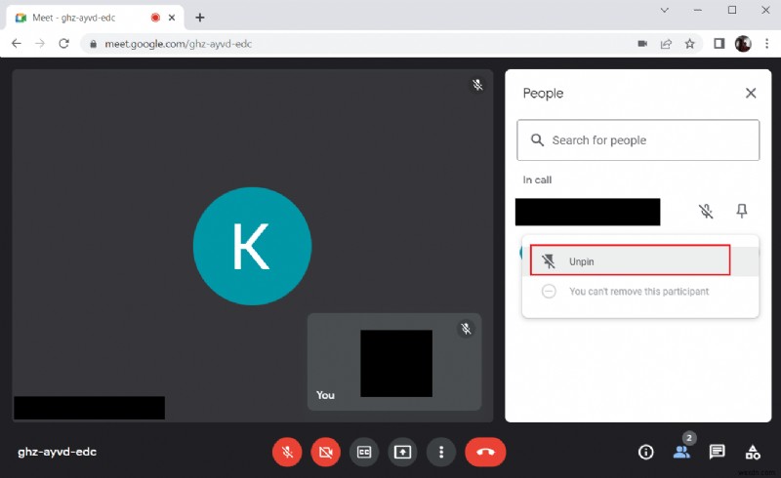Click the In call section label
The image size is (781, 478).
tap(537, 179)
